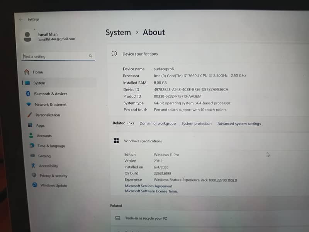309x232 pixels.
Task: Click the Windows logo beside Windows specifications
Action: click(x=116, y=141)
